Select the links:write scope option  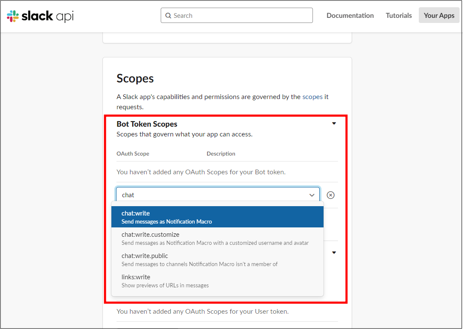(x=217, y=281)
